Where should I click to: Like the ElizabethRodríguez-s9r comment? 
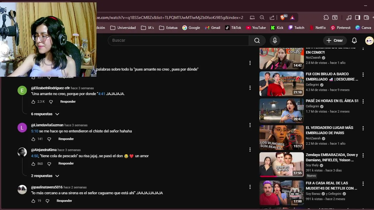pos(33,101)
